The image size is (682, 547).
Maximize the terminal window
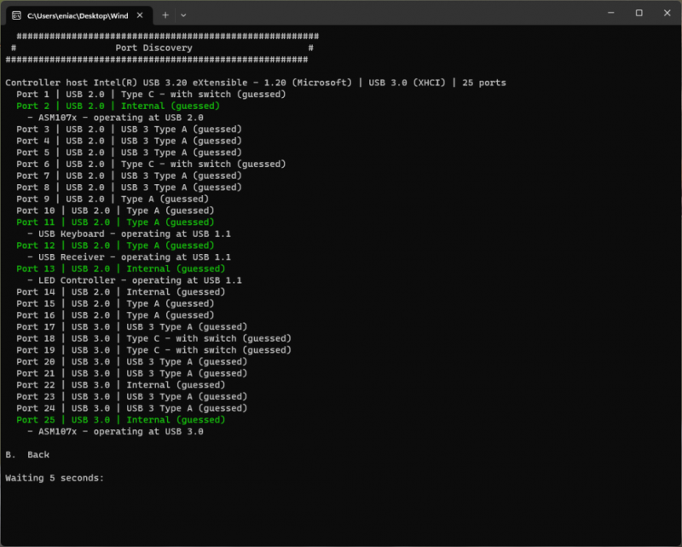coord(639,13)
